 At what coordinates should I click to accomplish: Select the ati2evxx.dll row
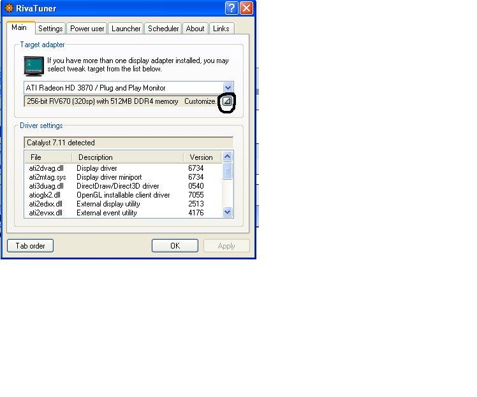tap(123, 213)
